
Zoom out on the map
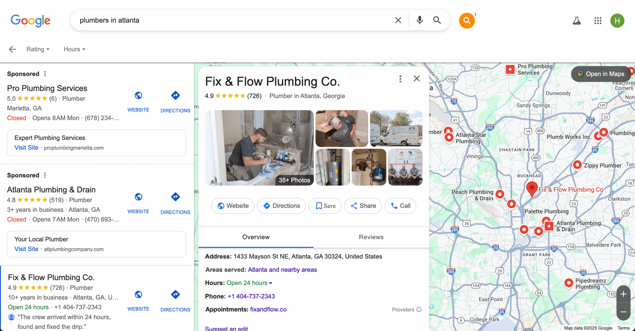623,312
